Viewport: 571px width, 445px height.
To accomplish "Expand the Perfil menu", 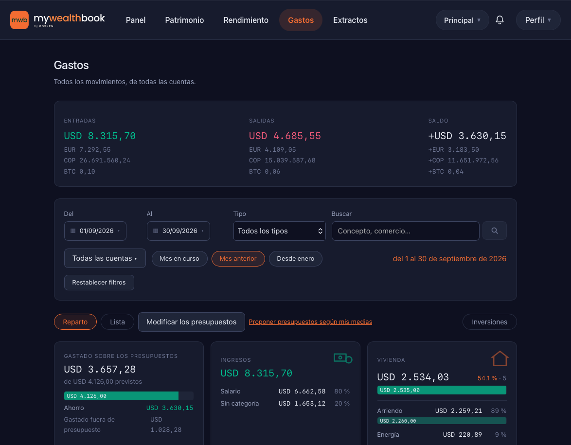I will click(538, 20).
